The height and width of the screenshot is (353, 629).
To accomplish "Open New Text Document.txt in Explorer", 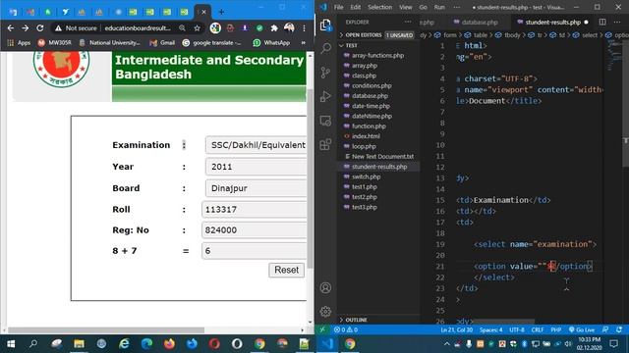I will click(x=379, y=157).
